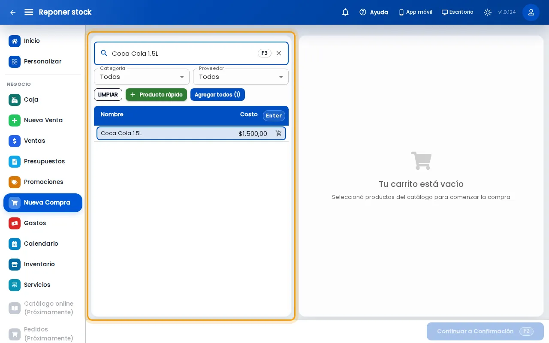Expand the Proveedor dropdown
The image size is (549, 343).
pyautogui.click(x=241, y=77)
